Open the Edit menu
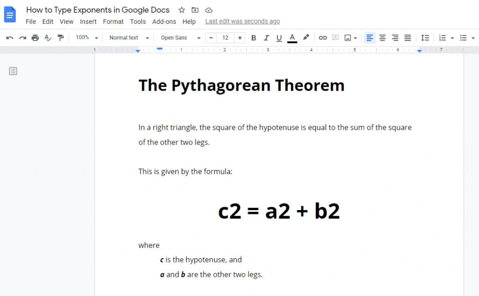This screenshot has height=296, width=479. pyautogui.click(x=48, y=21)
